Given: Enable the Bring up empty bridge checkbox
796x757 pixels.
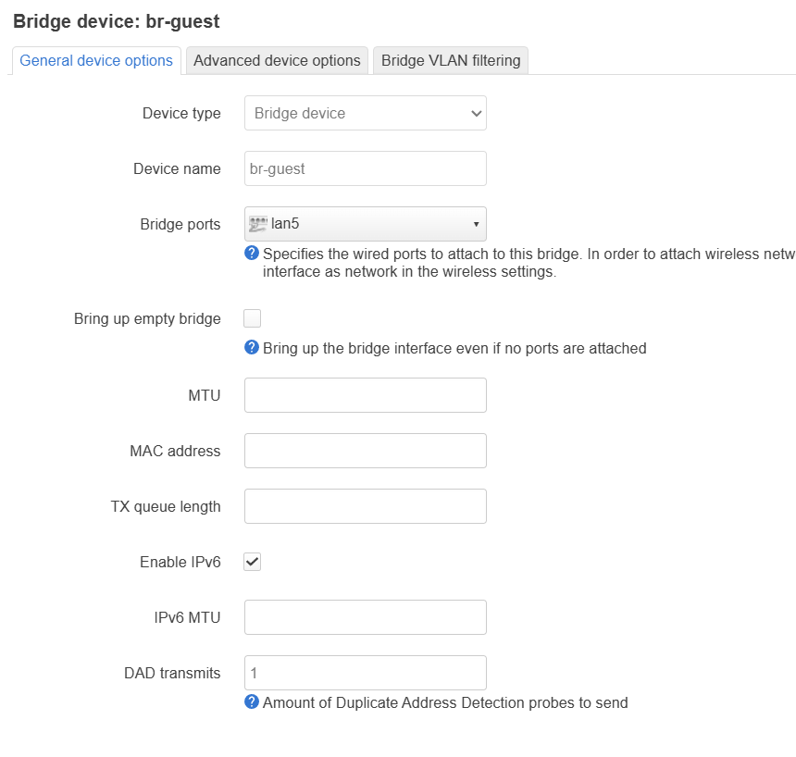Looking at the screenshot, I should point(252,318).
